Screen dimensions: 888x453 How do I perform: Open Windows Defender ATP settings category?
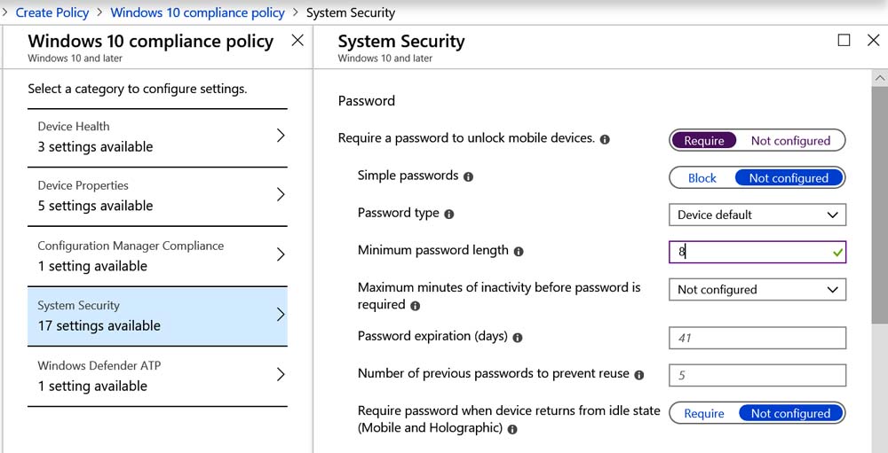click(x=157, y=376)
